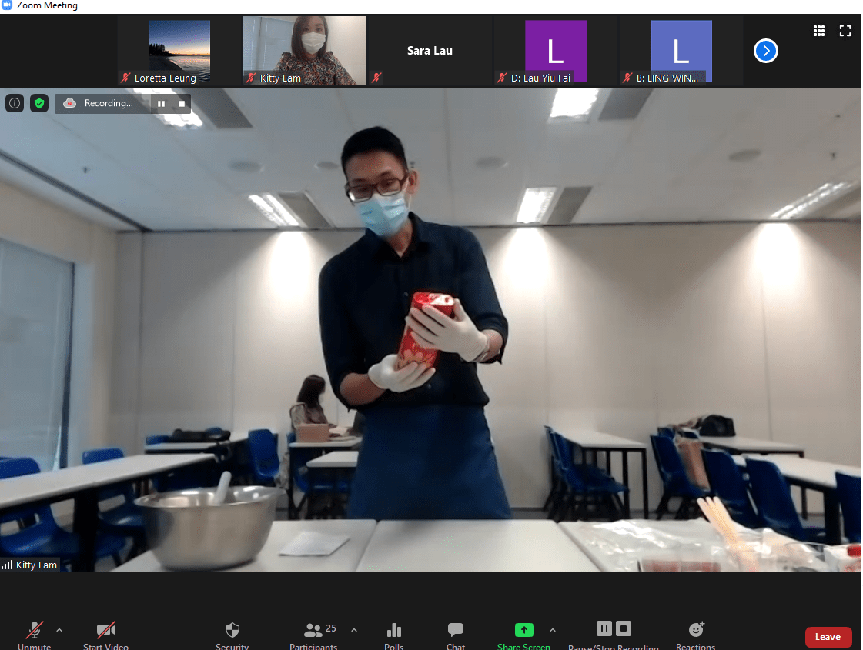Switch to gallery view using grid icon
Viewport: 863px width, 650px height.
click(x=819, y=31)
